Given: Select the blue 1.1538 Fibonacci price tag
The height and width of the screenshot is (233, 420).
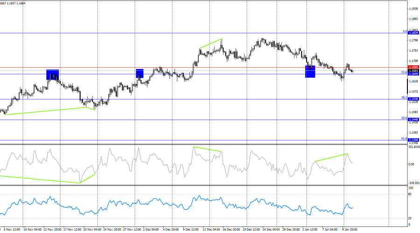Looking at the screenshot, I should (413, 99).
